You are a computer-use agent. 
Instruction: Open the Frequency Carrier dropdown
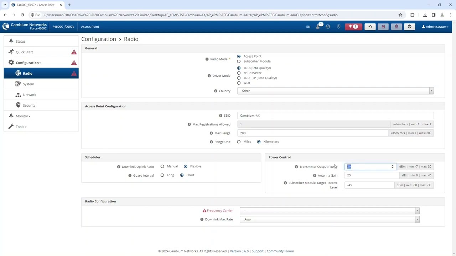click(x=330, y=211)
